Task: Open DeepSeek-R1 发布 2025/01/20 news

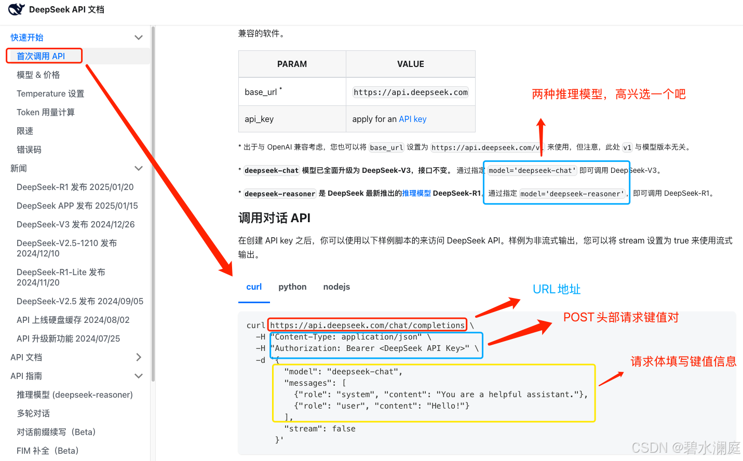Action: [75, 187]
